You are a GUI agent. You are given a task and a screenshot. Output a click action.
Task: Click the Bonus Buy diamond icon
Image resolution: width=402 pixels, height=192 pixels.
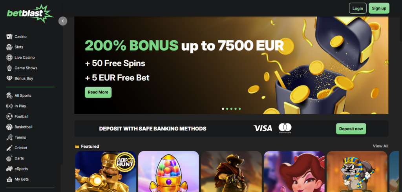click(x=9, y=78)
